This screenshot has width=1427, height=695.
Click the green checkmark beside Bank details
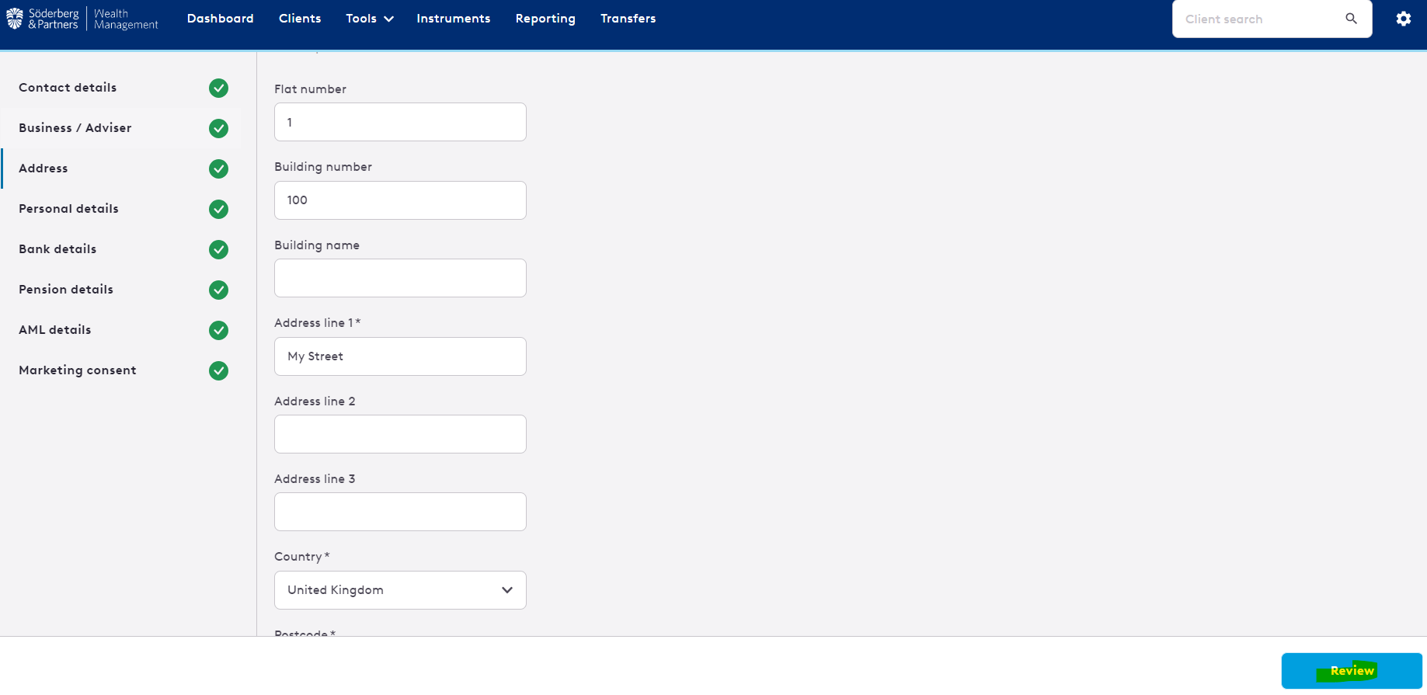tap(218, 249)
